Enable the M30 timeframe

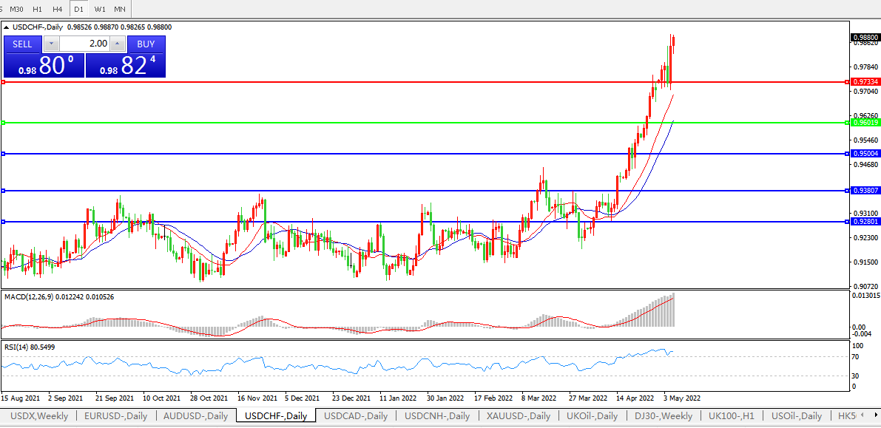tap(16, 9)
